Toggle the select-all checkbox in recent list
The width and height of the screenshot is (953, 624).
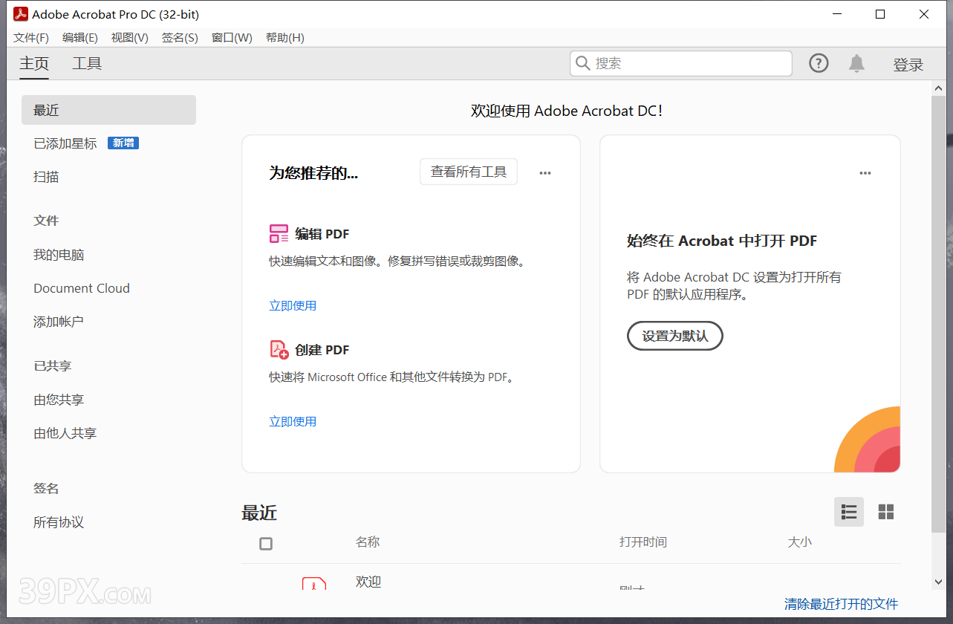[266, 544]
